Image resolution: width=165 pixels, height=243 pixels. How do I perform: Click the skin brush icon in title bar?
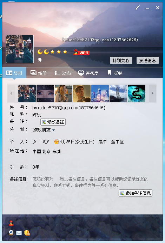tap(137, 7)
